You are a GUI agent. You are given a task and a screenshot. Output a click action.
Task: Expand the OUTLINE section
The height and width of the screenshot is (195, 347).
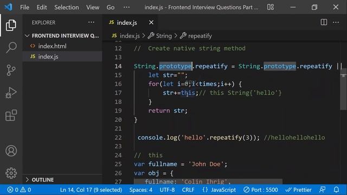click(62, 179)
